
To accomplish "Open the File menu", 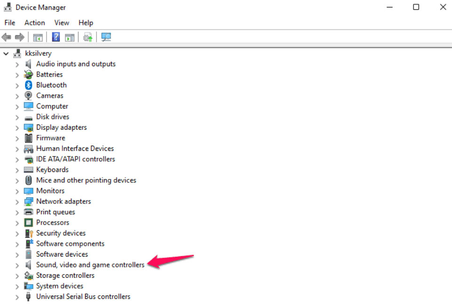I will tap(10, 23).
